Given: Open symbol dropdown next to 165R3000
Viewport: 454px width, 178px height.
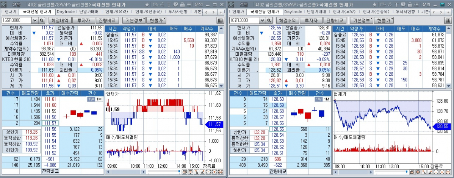Looking at the screenshot, I should coord(35,20).
